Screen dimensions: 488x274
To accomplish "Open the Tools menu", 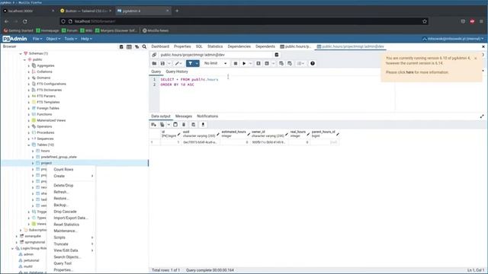I will [70, 39].
